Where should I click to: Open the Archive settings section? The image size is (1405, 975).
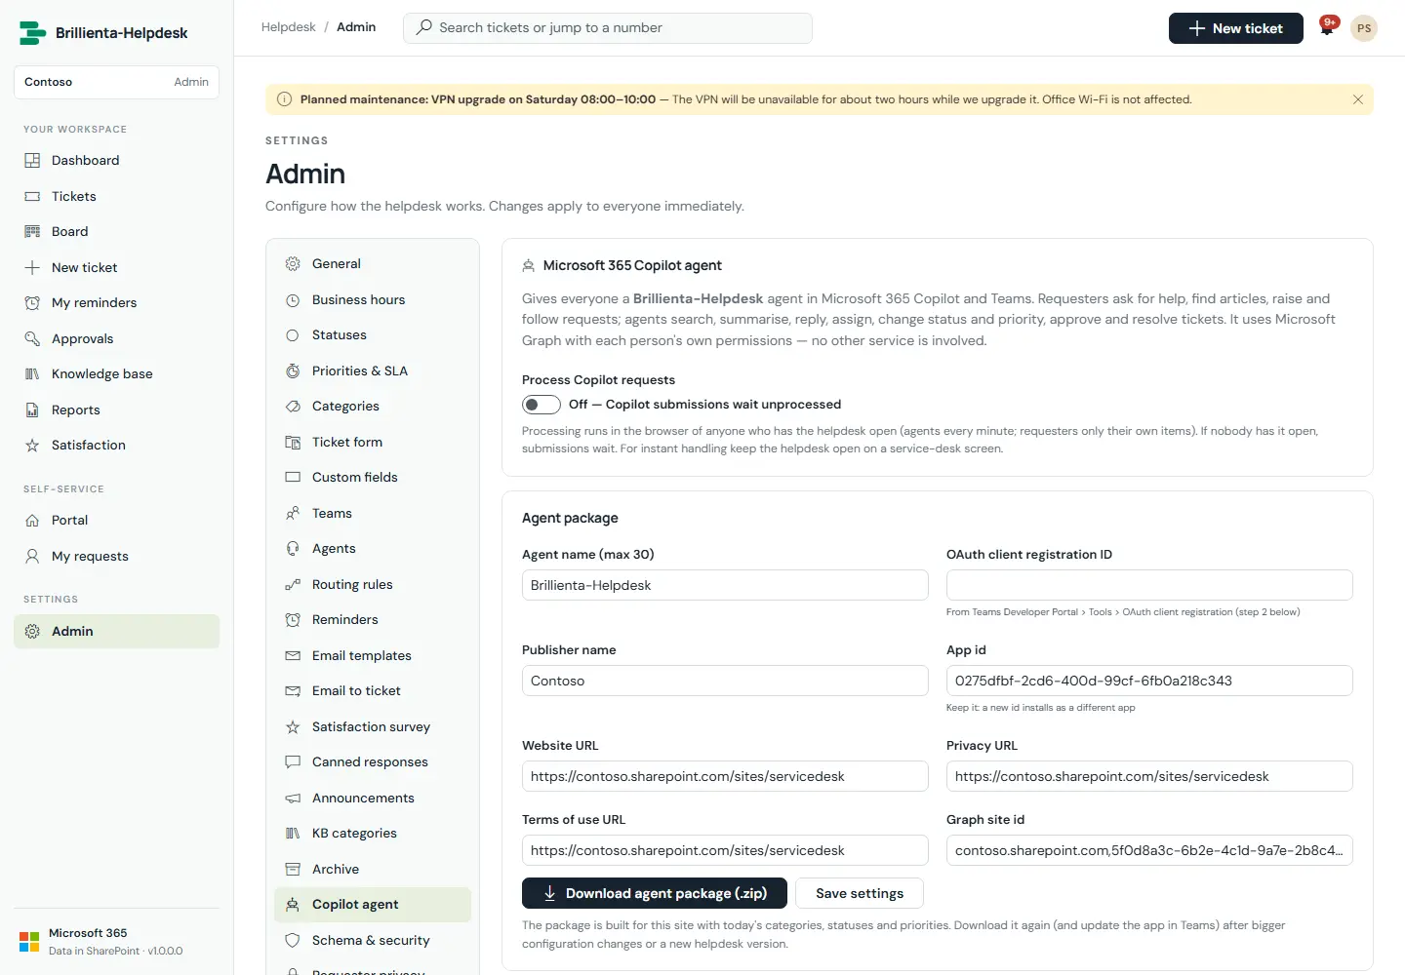(x=373, y=870)
